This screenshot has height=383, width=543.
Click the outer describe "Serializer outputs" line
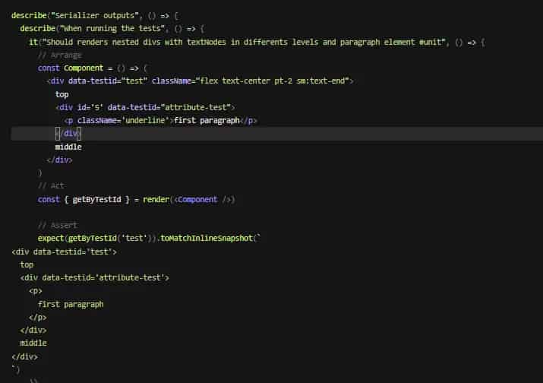(x=94, y=16)
